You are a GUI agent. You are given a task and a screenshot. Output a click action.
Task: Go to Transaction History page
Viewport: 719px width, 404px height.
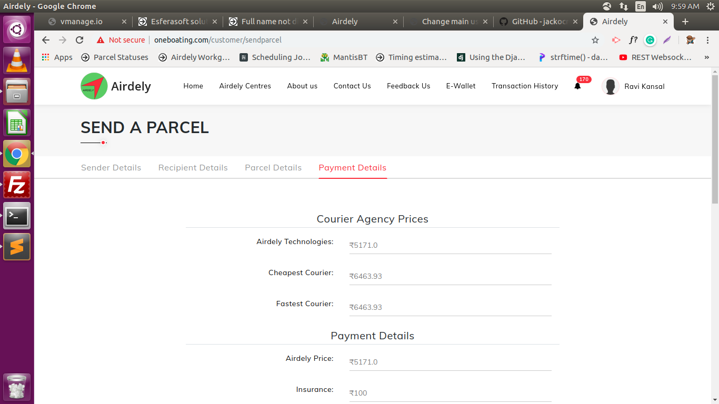point(525,86)
